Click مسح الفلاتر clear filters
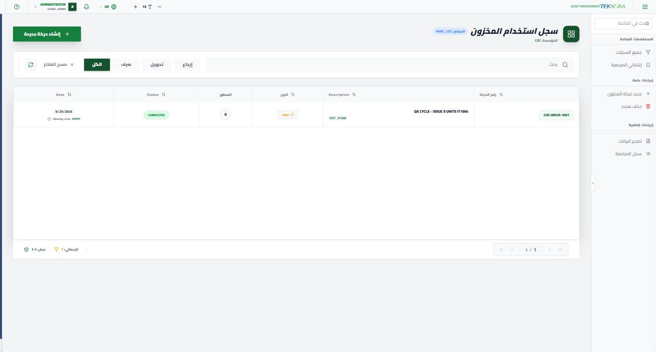Viewport: 656px width, 352px height. point(59,65)
